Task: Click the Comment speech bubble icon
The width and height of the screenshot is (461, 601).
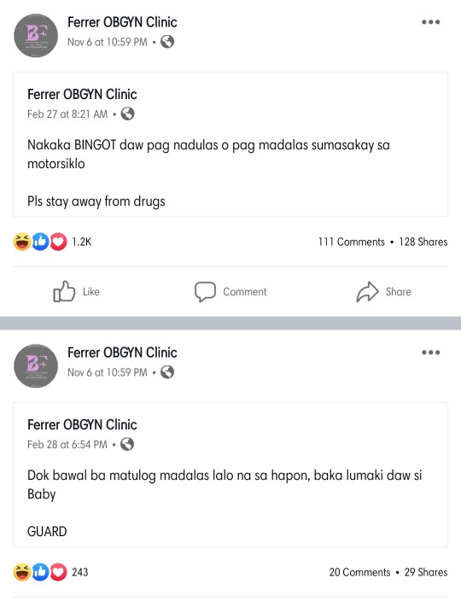Action: pyautogui.click(x=205, y=292)
